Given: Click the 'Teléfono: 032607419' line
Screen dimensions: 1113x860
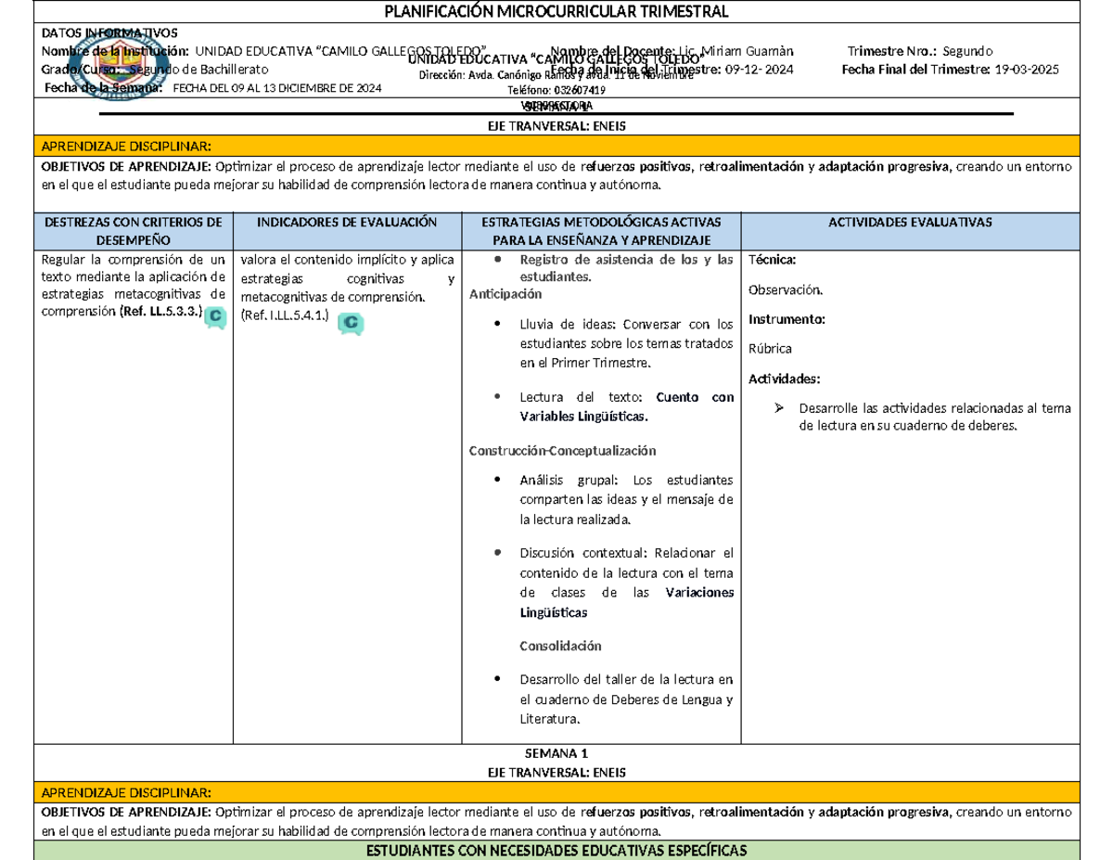Looking at the screenshot, I should click(556, 91).
